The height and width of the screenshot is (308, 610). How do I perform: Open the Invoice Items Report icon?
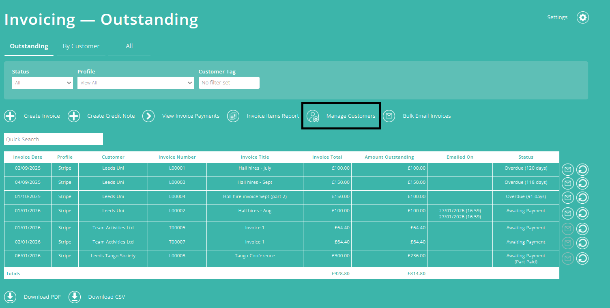click(x=233, y=116)
